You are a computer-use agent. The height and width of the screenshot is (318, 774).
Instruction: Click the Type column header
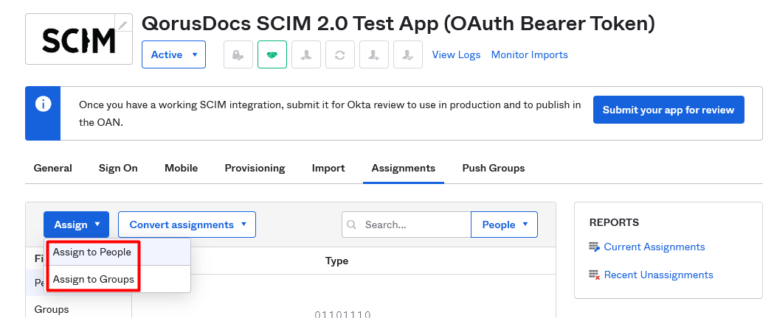click(336, 261)
